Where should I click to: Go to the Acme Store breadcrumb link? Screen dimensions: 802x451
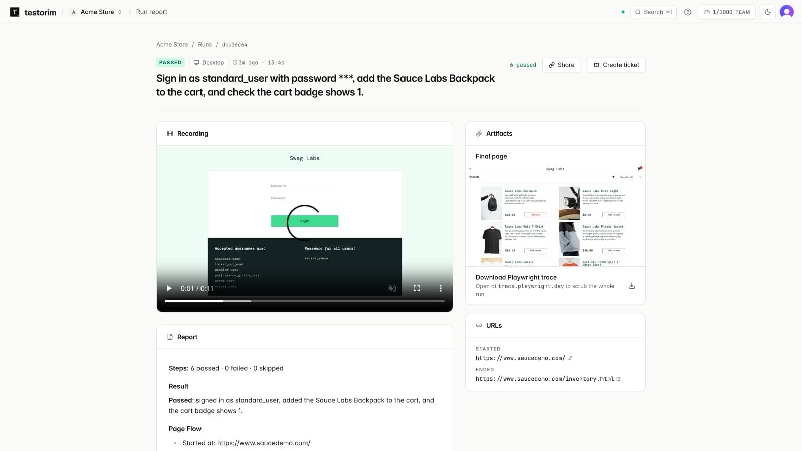172,44
